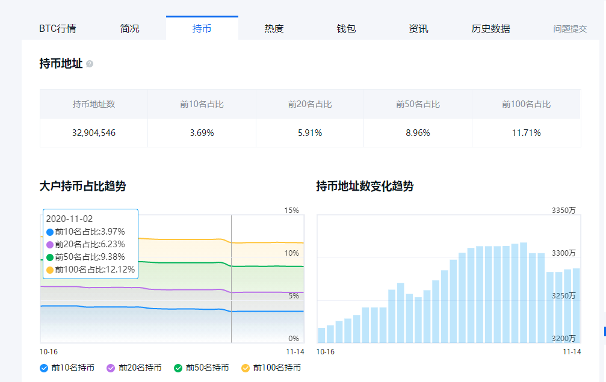Switch to the 简况 tab
This screenshot has width=606, height=382.
coord(129,29)
